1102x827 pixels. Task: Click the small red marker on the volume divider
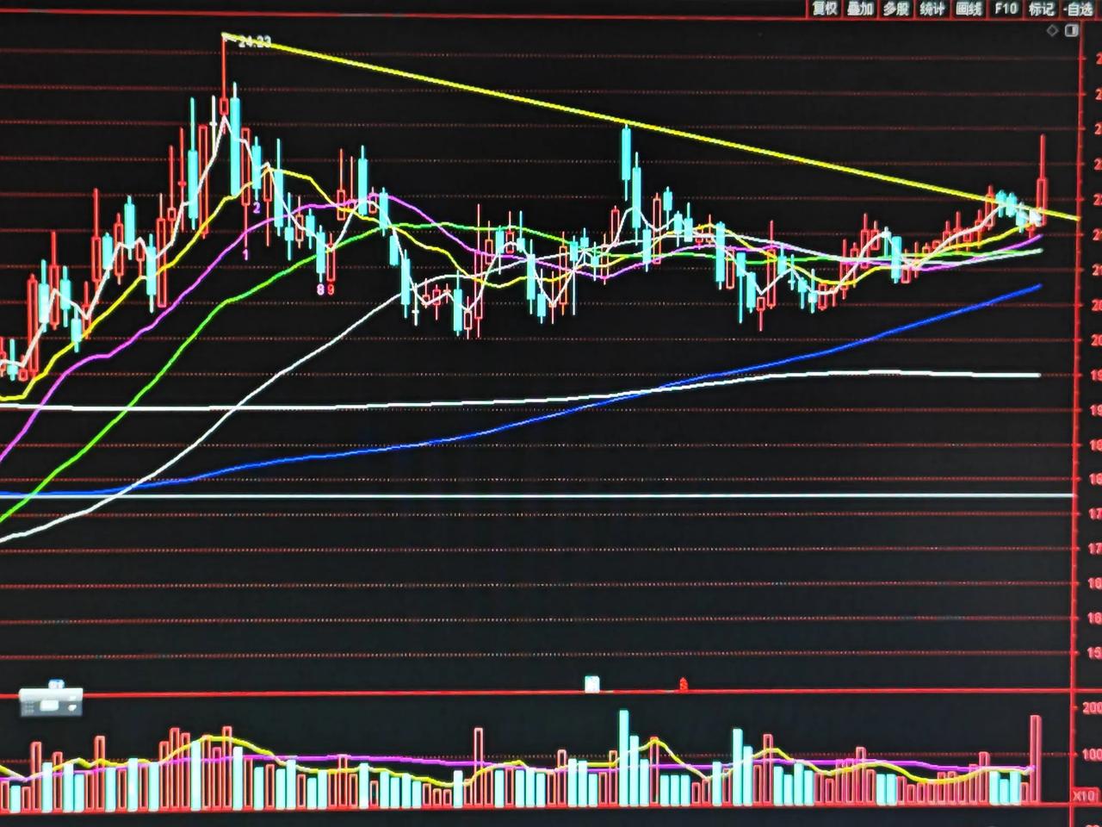683,685
